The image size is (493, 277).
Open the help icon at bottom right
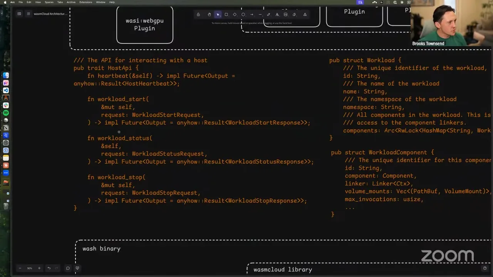(485, 268)
